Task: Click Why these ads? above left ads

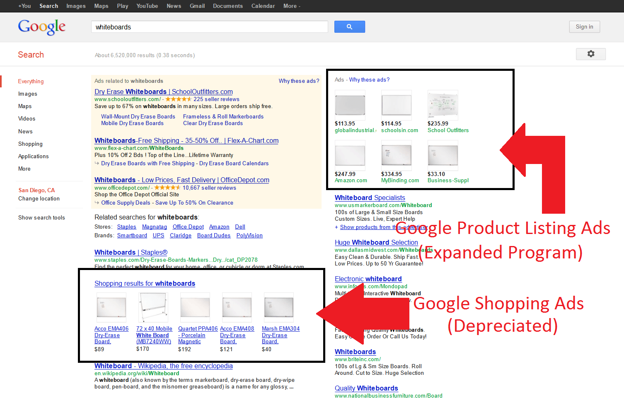Action: [299, 81]
